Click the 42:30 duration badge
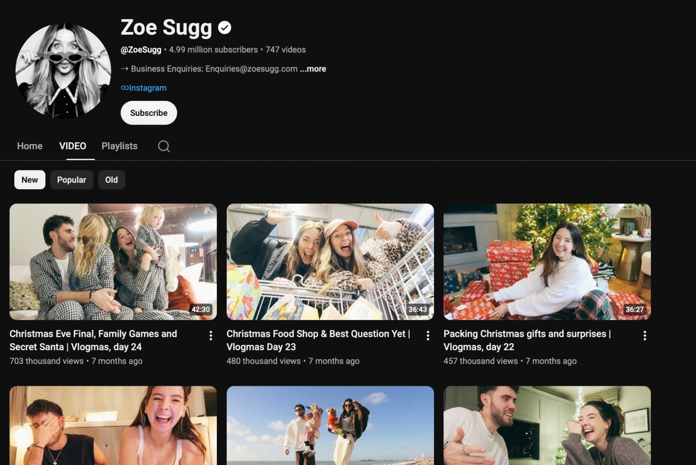Screen dimensions: 696x465 201,309
